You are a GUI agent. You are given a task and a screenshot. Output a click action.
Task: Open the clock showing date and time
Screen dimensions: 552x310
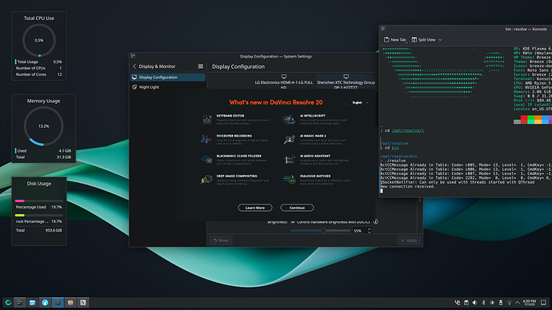[x=529, y=302]
